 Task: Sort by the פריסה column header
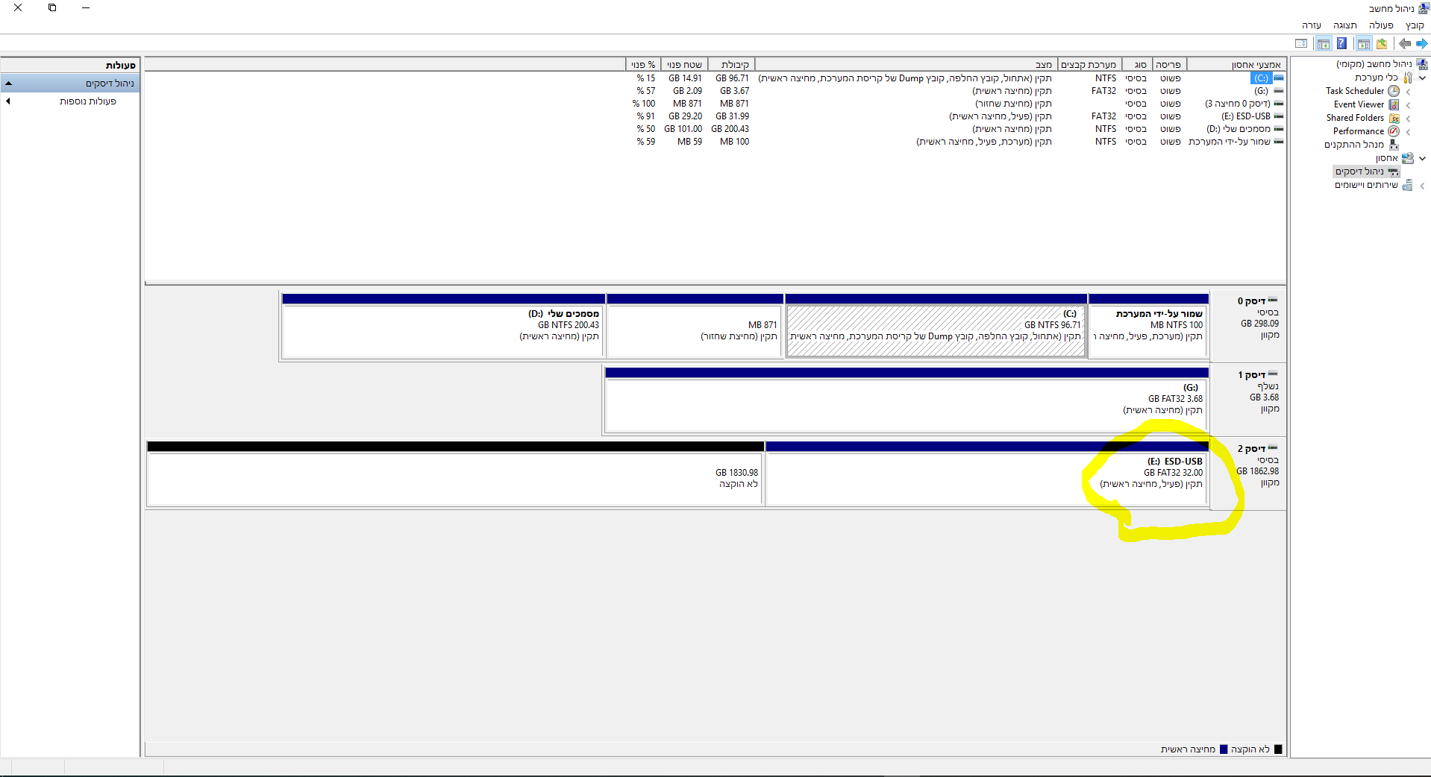coord(1169,65)
